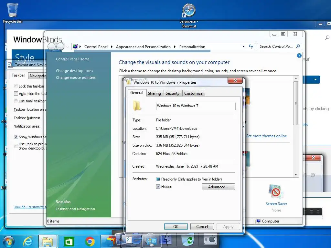
Task: Click the Personalization breadcrumb
Action: coord(192,46)
